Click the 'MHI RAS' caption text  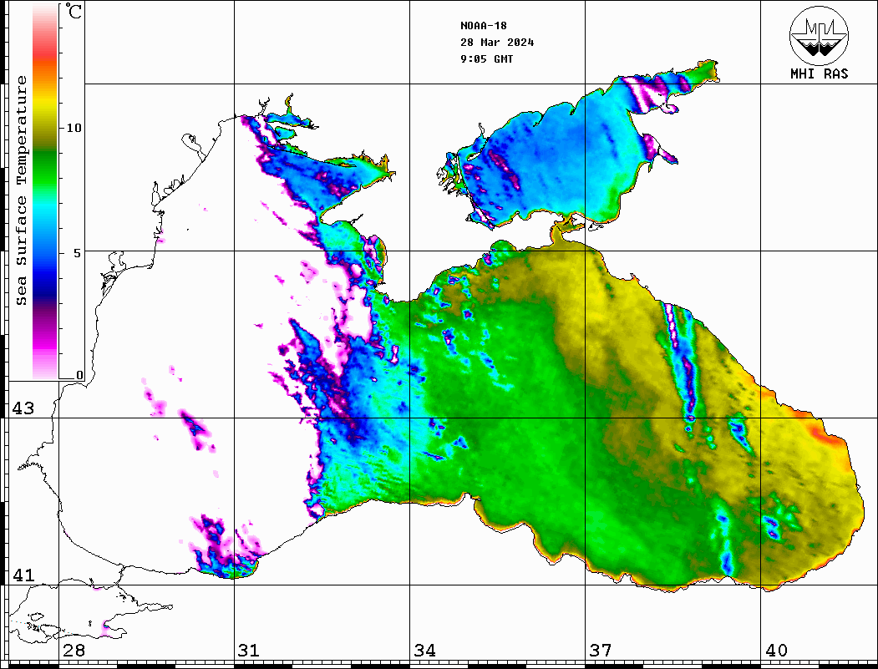click(820, 73)
